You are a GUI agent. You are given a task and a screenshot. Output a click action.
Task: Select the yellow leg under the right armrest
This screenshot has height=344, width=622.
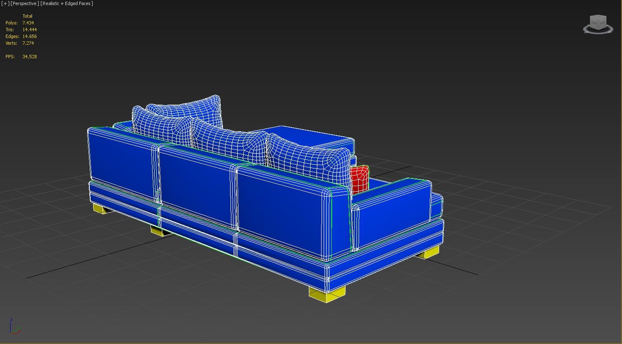428,252
